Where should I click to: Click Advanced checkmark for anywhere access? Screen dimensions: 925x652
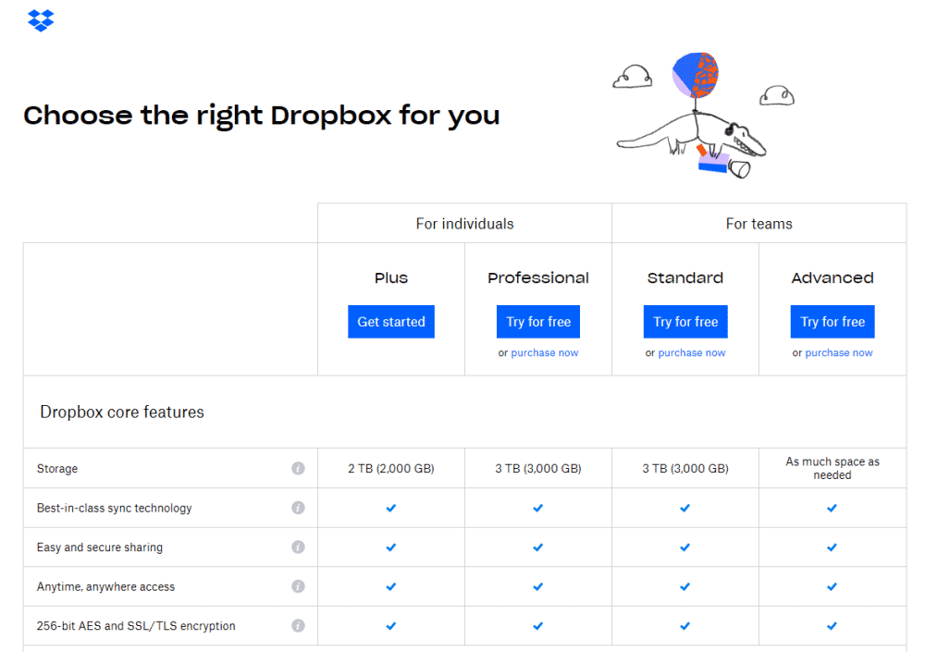click(x=832, y=586)
